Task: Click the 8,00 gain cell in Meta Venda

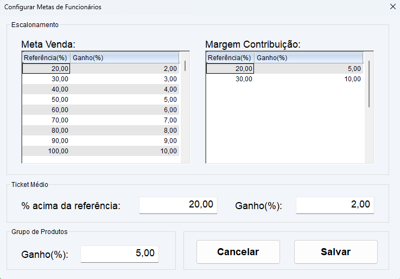Action: tap(125, 131)
